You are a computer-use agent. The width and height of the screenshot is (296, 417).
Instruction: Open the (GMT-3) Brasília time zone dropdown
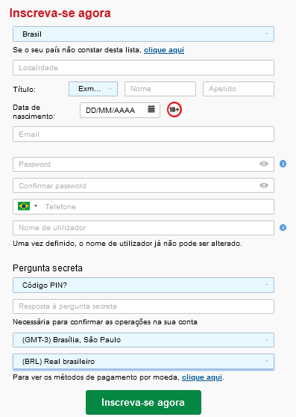point(143,340)
